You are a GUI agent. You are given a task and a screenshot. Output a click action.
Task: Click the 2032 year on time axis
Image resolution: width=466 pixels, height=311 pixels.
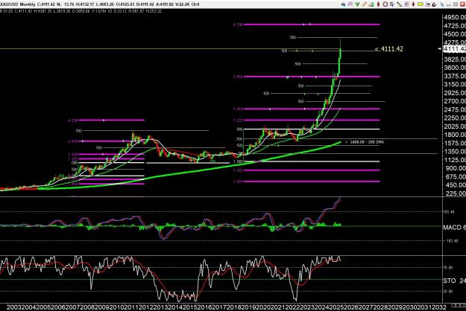439,307
